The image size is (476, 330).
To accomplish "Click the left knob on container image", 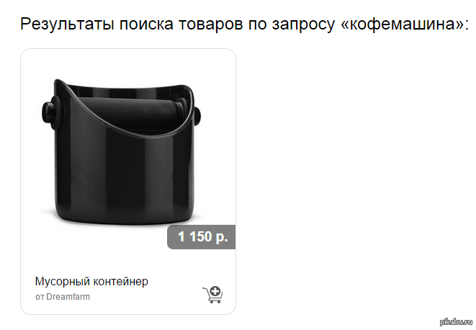I will [50, 112].
